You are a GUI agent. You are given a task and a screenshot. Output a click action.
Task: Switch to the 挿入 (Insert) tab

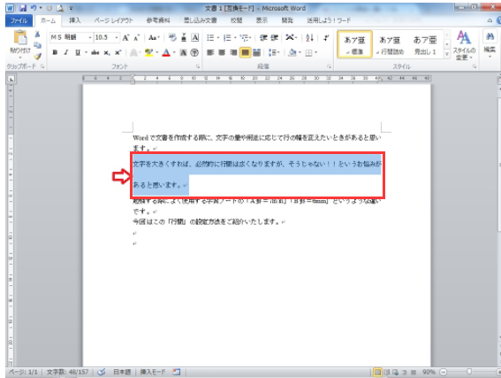coord(75,20)
